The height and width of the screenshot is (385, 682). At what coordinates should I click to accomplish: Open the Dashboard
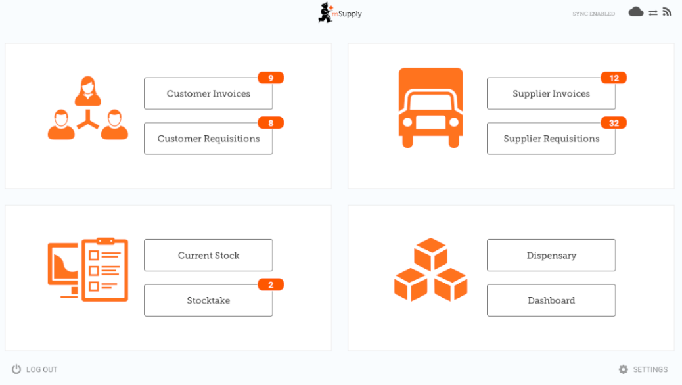(551, 300)
